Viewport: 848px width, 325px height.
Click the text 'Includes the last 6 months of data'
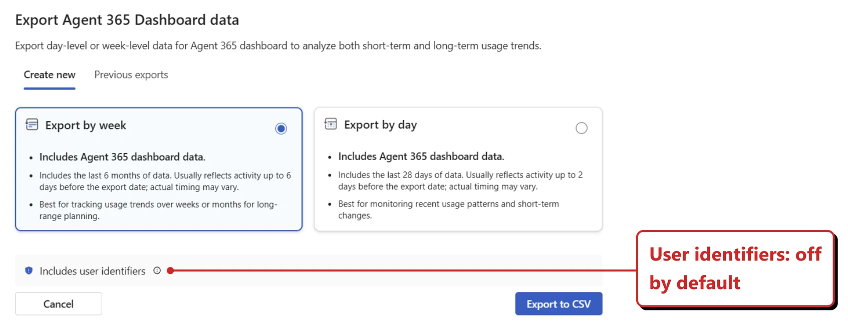(105, 175)
